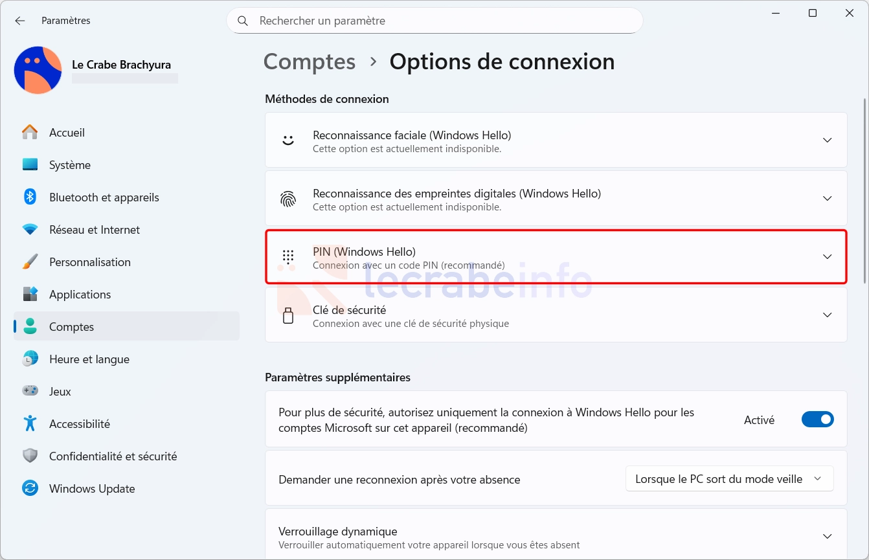The height and width of the screenshot is (560, 869).
Task: Disable the Windows Hello only sign-in toggle
Action: 817,420
